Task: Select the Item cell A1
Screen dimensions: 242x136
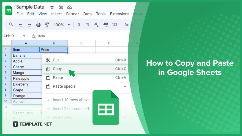Action: click(26, 50)
